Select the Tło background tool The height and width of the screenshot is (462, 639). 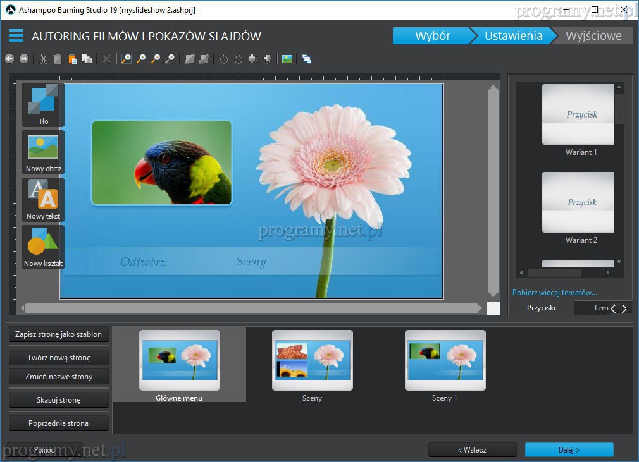click(x=43, y=105)
